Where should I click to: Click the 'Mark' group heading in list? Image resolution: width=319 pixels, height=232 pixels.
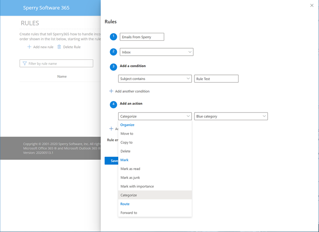(x=124, y=160)
